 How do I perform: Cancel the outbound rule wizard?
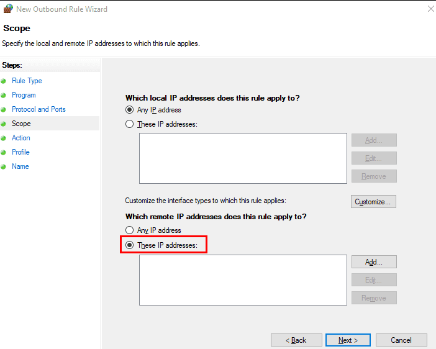pos(401,340)
